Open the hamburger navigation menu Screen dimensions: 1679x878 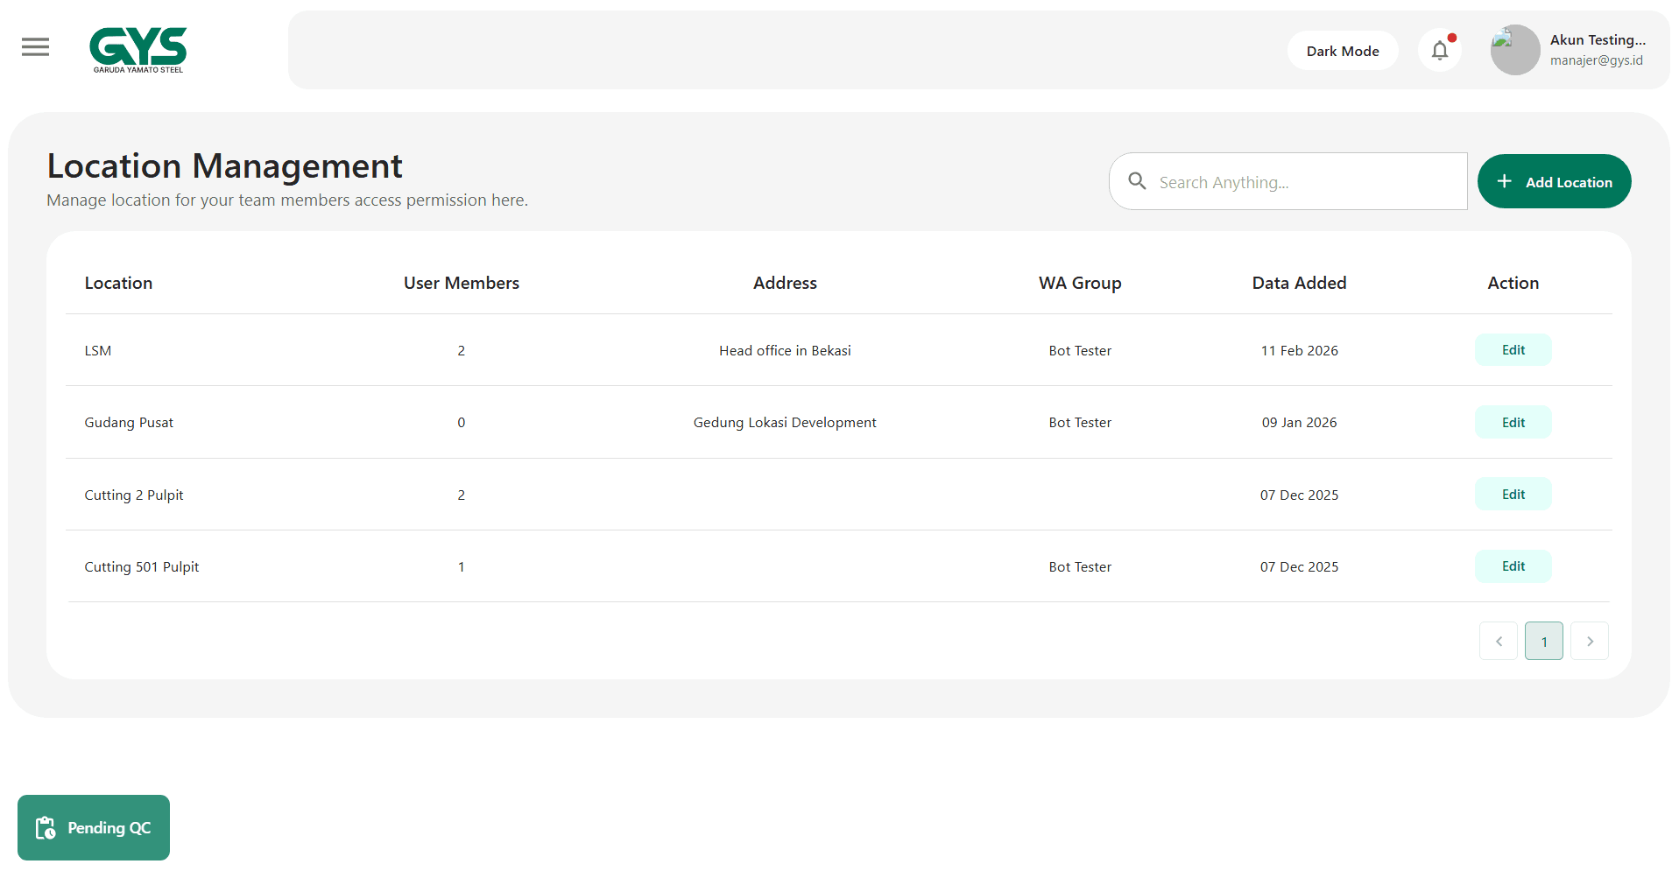tap(35, 47)
